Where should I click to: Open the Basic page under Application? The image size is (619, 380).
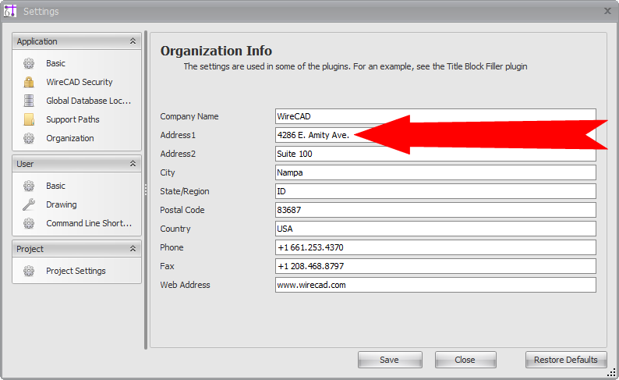pyautogui.click(x=55, y=63)
